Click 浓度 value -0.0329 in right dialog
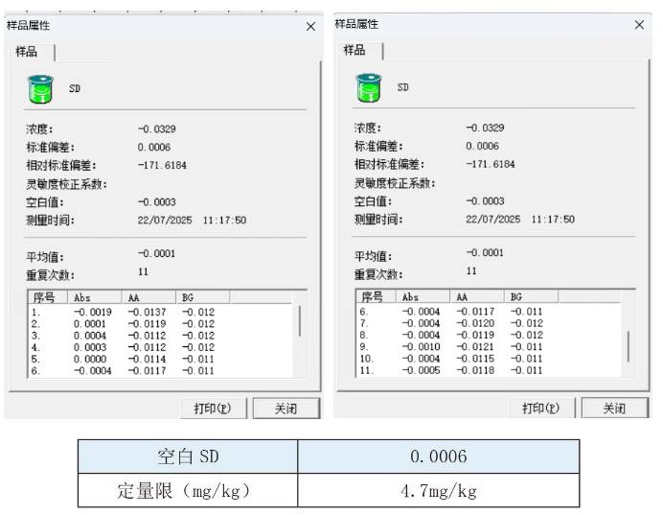The height and width of the screenshot is (515, 663). tap(485, 128)
